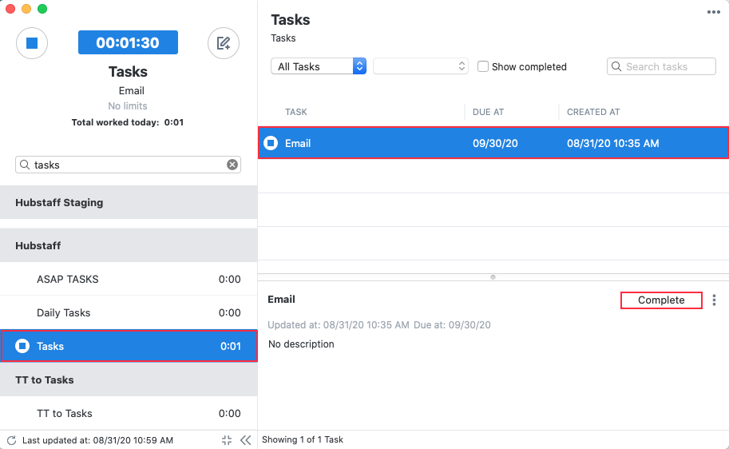Select the Daily Tasks project
Screen dimensions: 729x449
[x=129, y=312]
